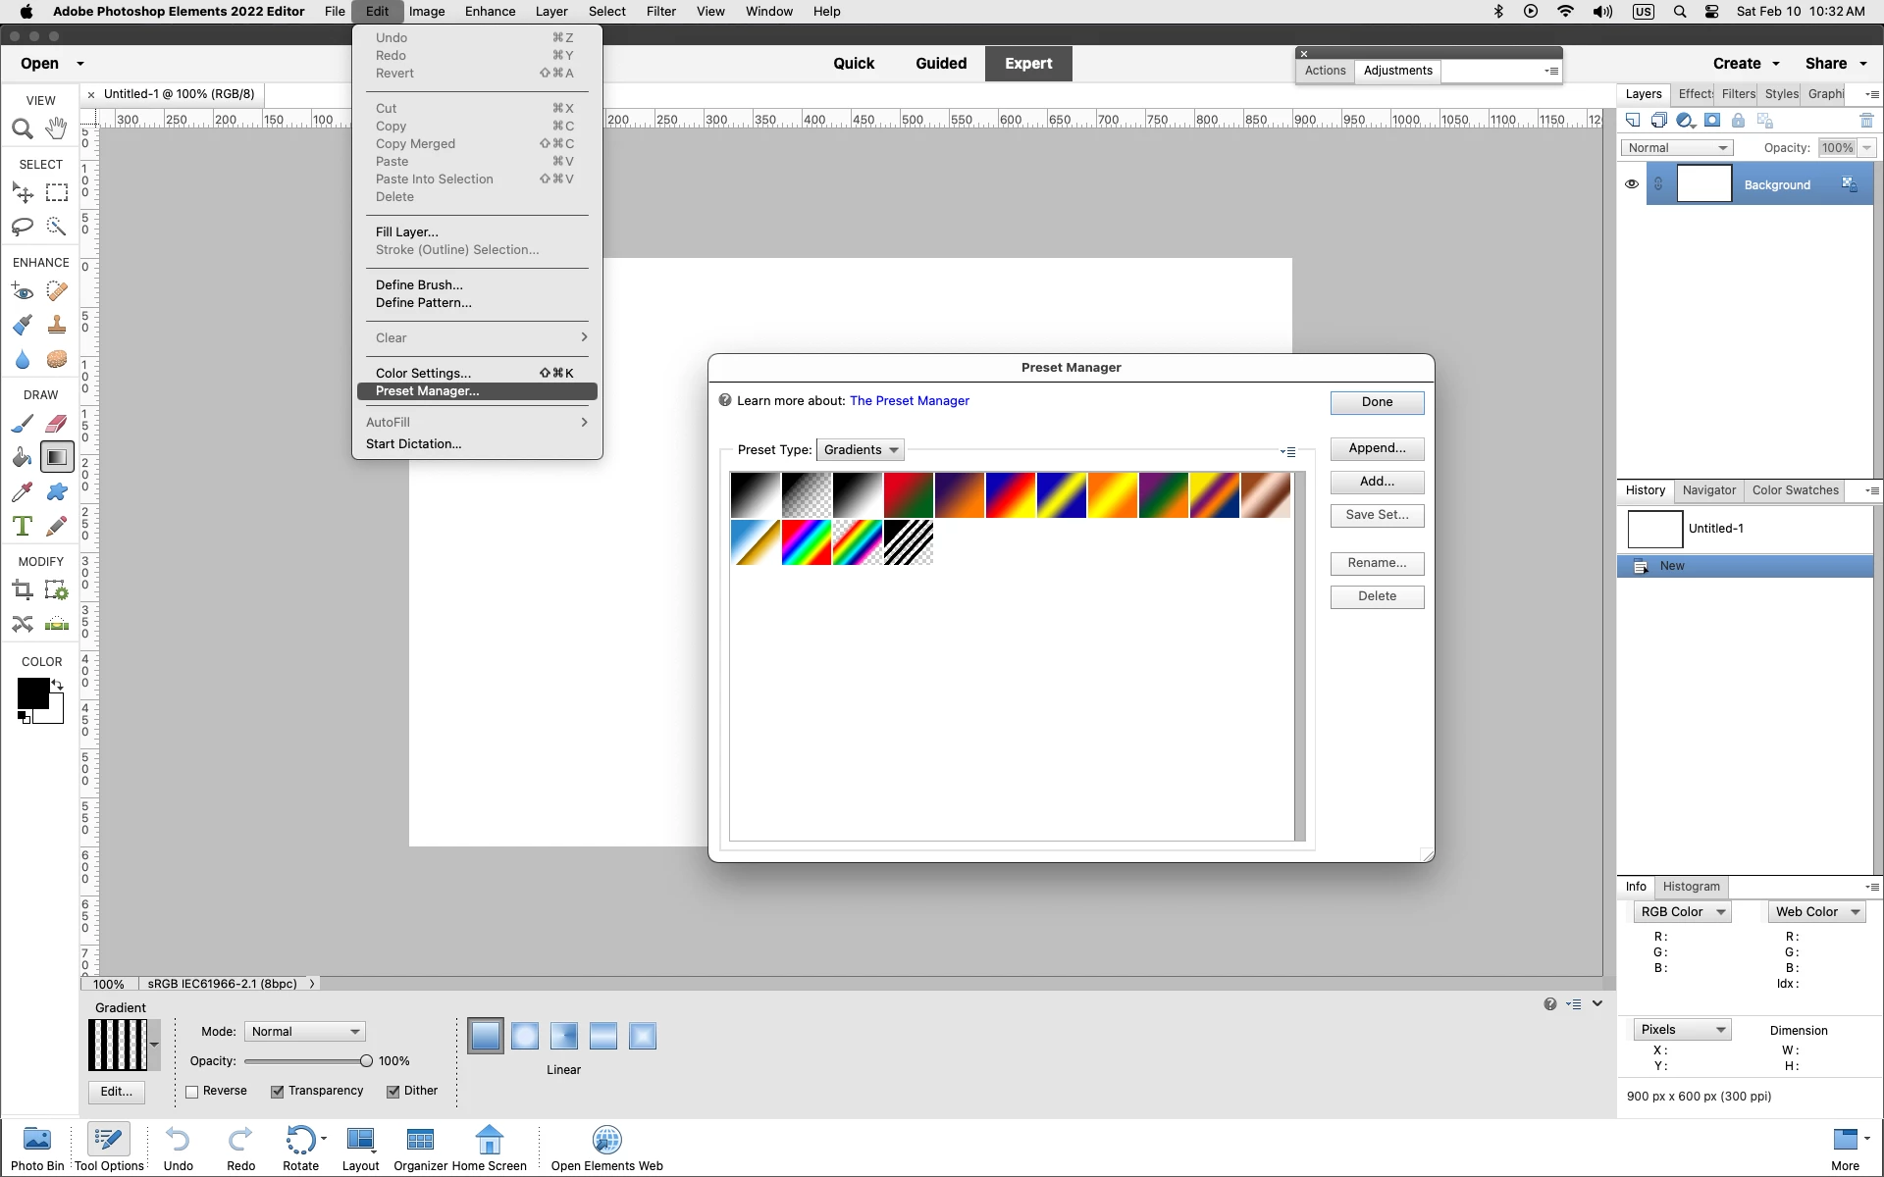Click the foreground color black swatch
Image resolution: width=1884 pixels, height=1177 pixels.
click(x=32, y=692)
